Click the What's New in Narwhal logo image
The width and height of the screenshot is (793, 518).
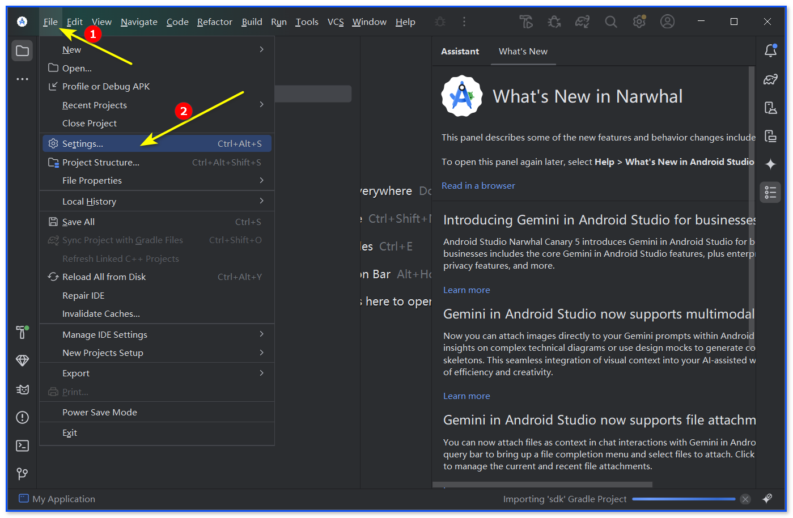click(462, 96)
